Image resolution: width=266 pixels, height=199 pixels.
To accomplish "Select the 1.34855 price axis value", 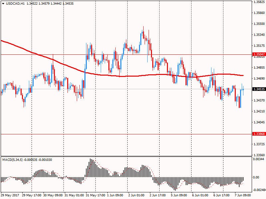I will [259, 68].
